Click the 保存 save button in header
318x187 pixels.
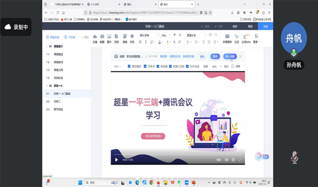[235, 26]
